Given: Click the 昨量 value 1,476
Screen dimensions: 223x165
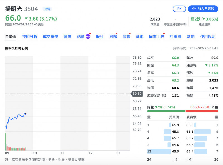Looking at the screenshot, I should 214,88.
